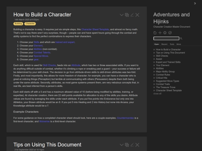The width and height of the screenshot is (202, 151).
Task: Navigate to Combat Rules from sidebar list
Action: [x=163, y=75]
